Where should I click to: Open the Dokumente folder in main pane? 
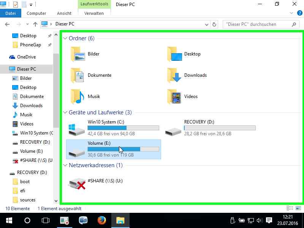tap(91, 75)
